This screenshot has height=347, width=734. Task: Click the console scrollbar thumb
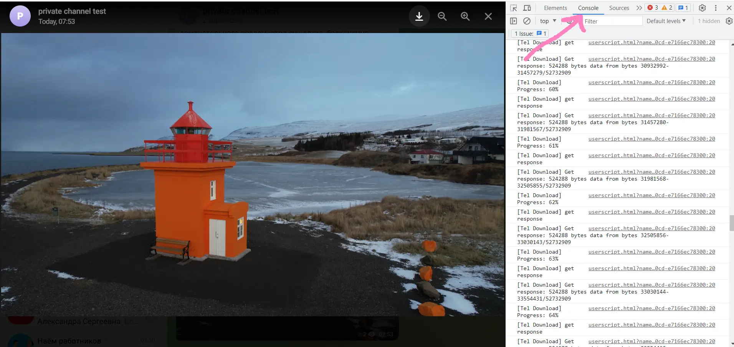coord(731,223)
